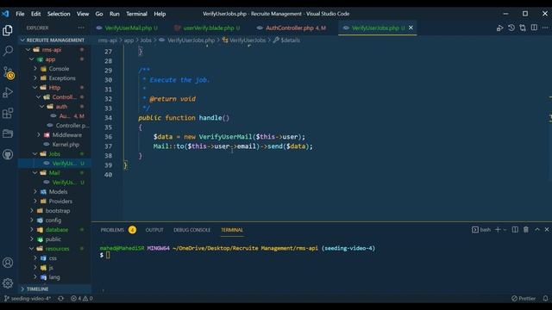Add a new terminal with plus icon
Screen dimensions: 552x310
[x=498, y=230]
